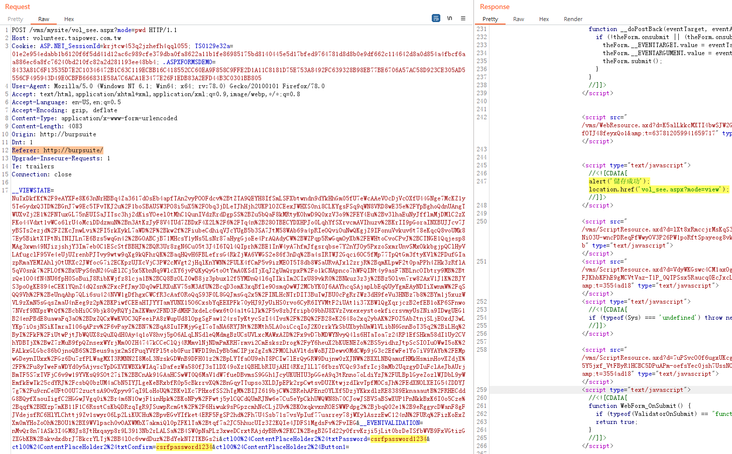Image resolution: width=732 pixels, height=454 pixels.
Task: Click the Accept-Language header line
Action: (x=66, y=102)
